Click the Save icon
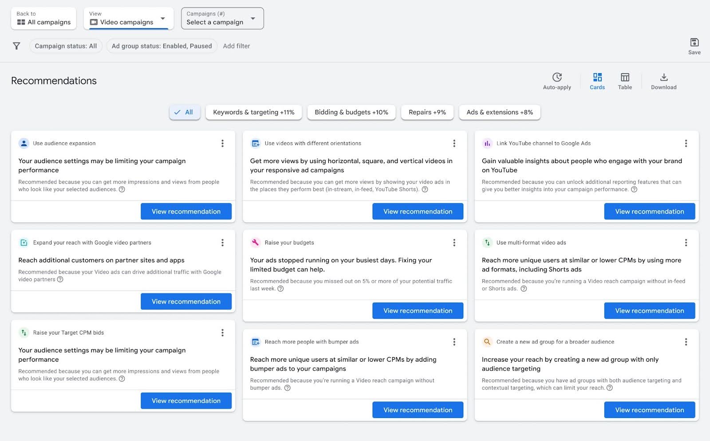 pyautogui.click(x=694, y=43)
